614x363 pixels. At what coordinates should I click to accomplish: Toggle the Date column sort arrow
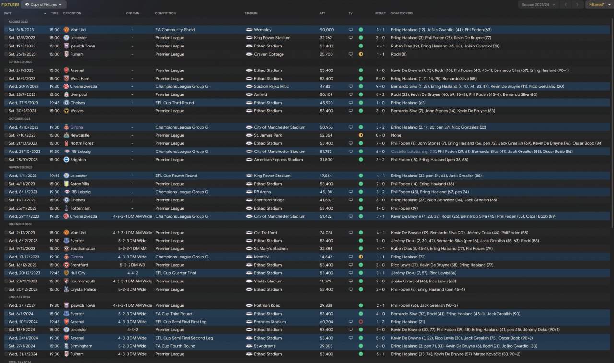coord(45,13)
